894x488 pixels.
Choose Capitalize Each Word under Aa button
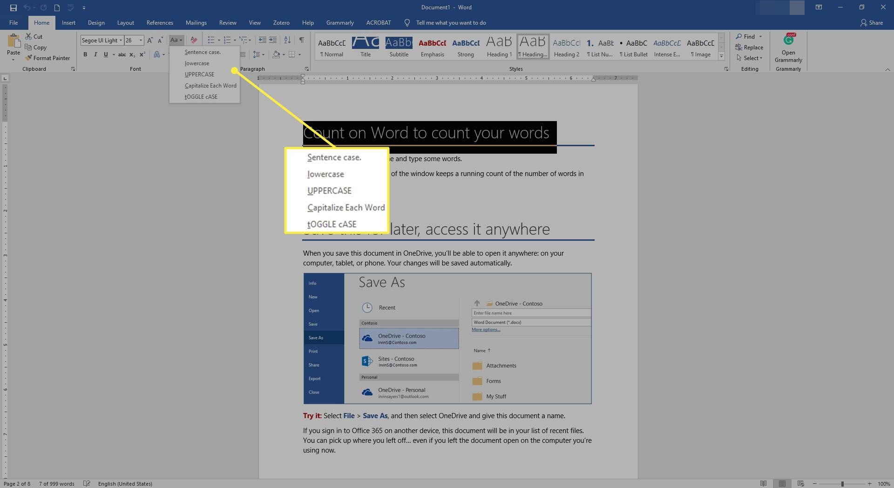[x=210, y=85]
